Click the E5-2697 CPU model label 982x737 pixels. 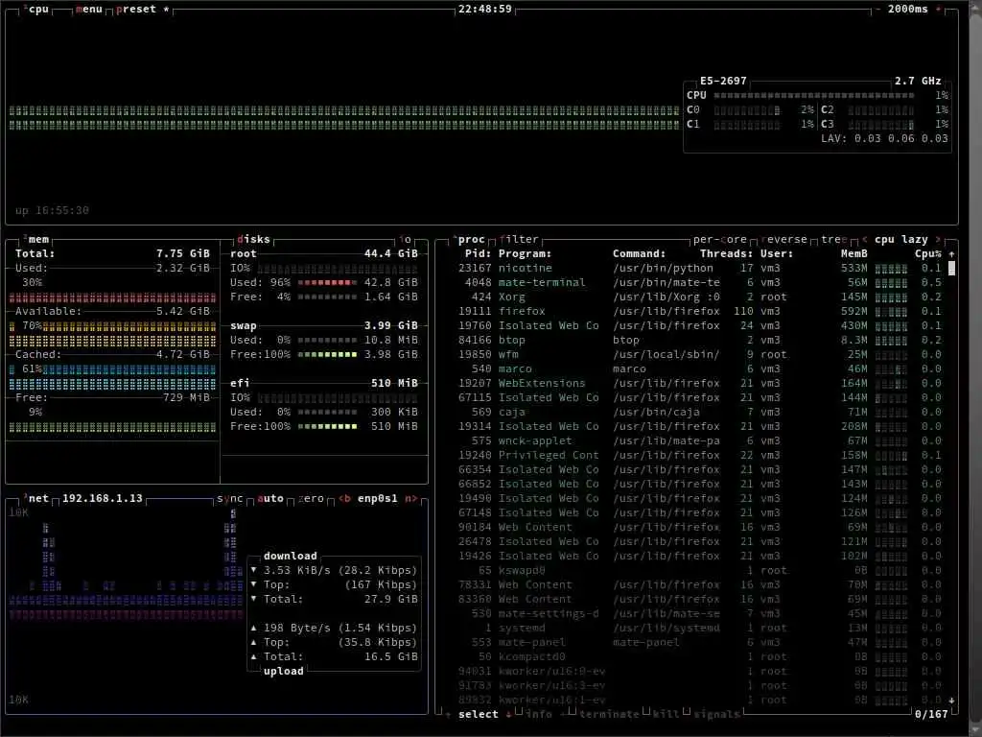click(x=723, y=81)
